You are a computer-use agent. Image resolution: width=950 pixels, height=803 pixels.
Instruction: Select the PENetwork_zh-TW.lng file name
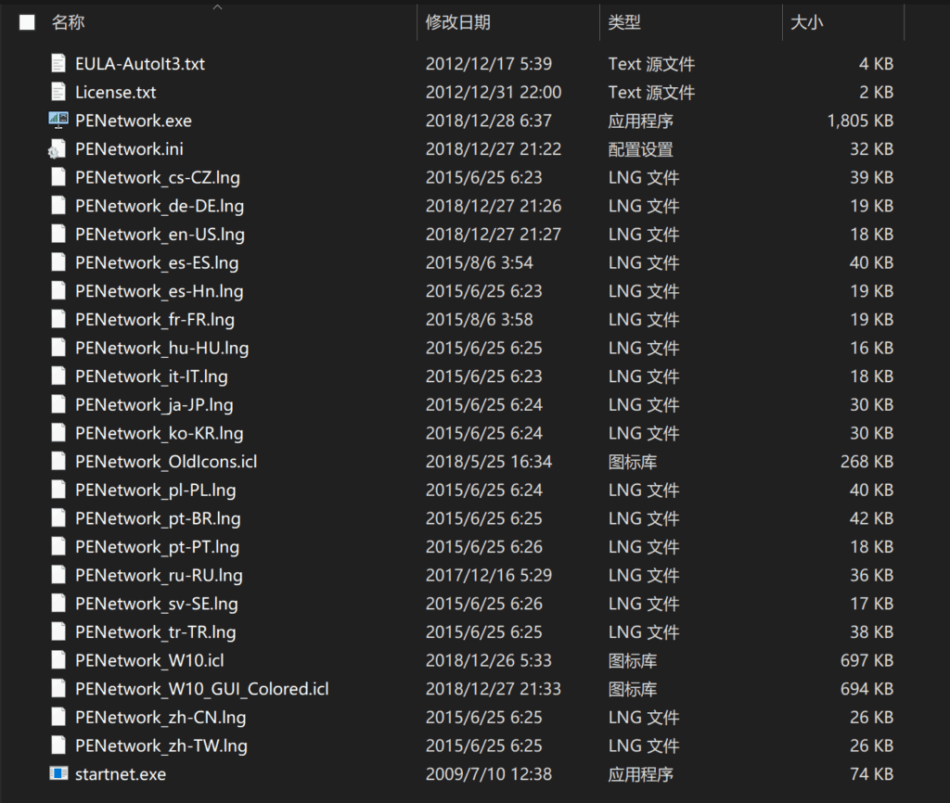pos(161,746)
